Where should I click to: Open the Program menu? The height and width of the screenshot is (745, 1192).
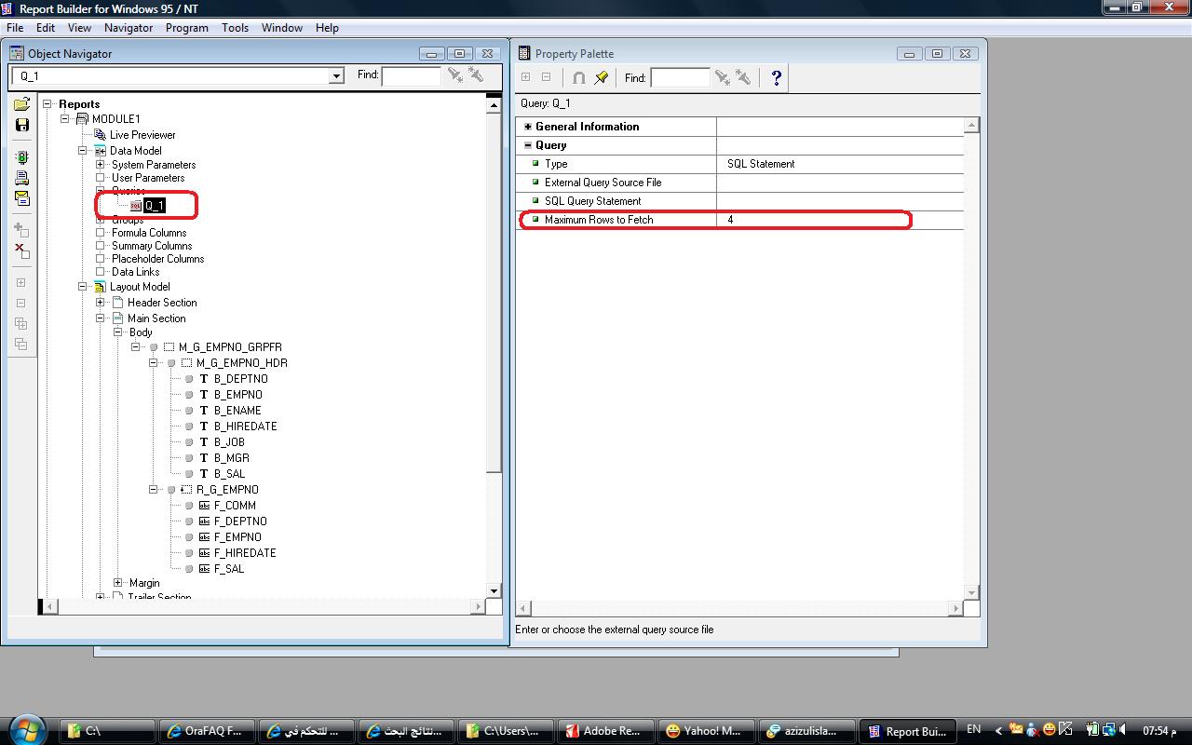[x=186, y=28]
